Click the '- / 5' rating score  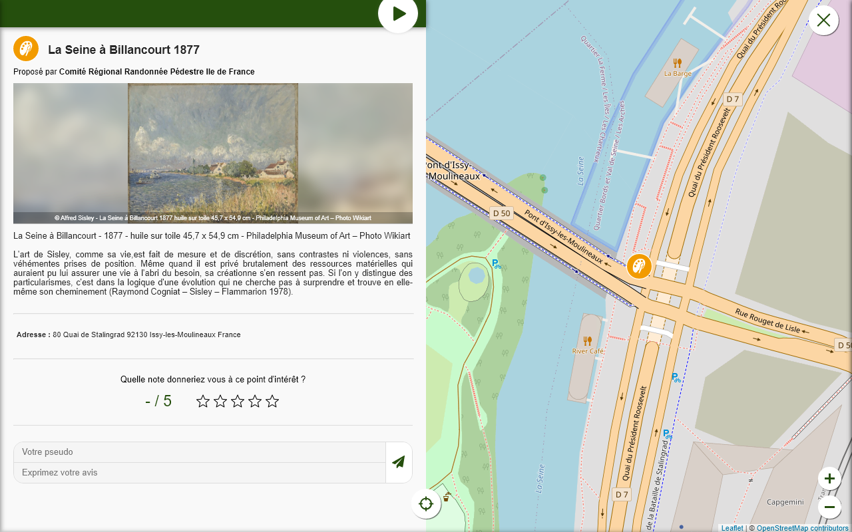click(x=158, y=401)
